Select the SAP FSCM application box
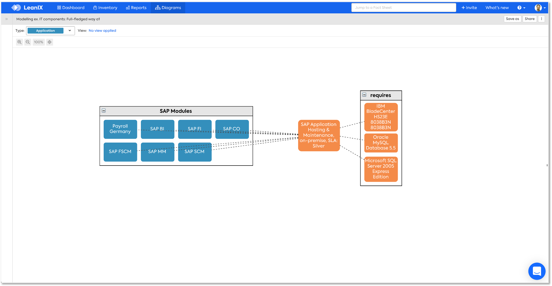Viewport: 552px width, 286px height. pos(120,152)
